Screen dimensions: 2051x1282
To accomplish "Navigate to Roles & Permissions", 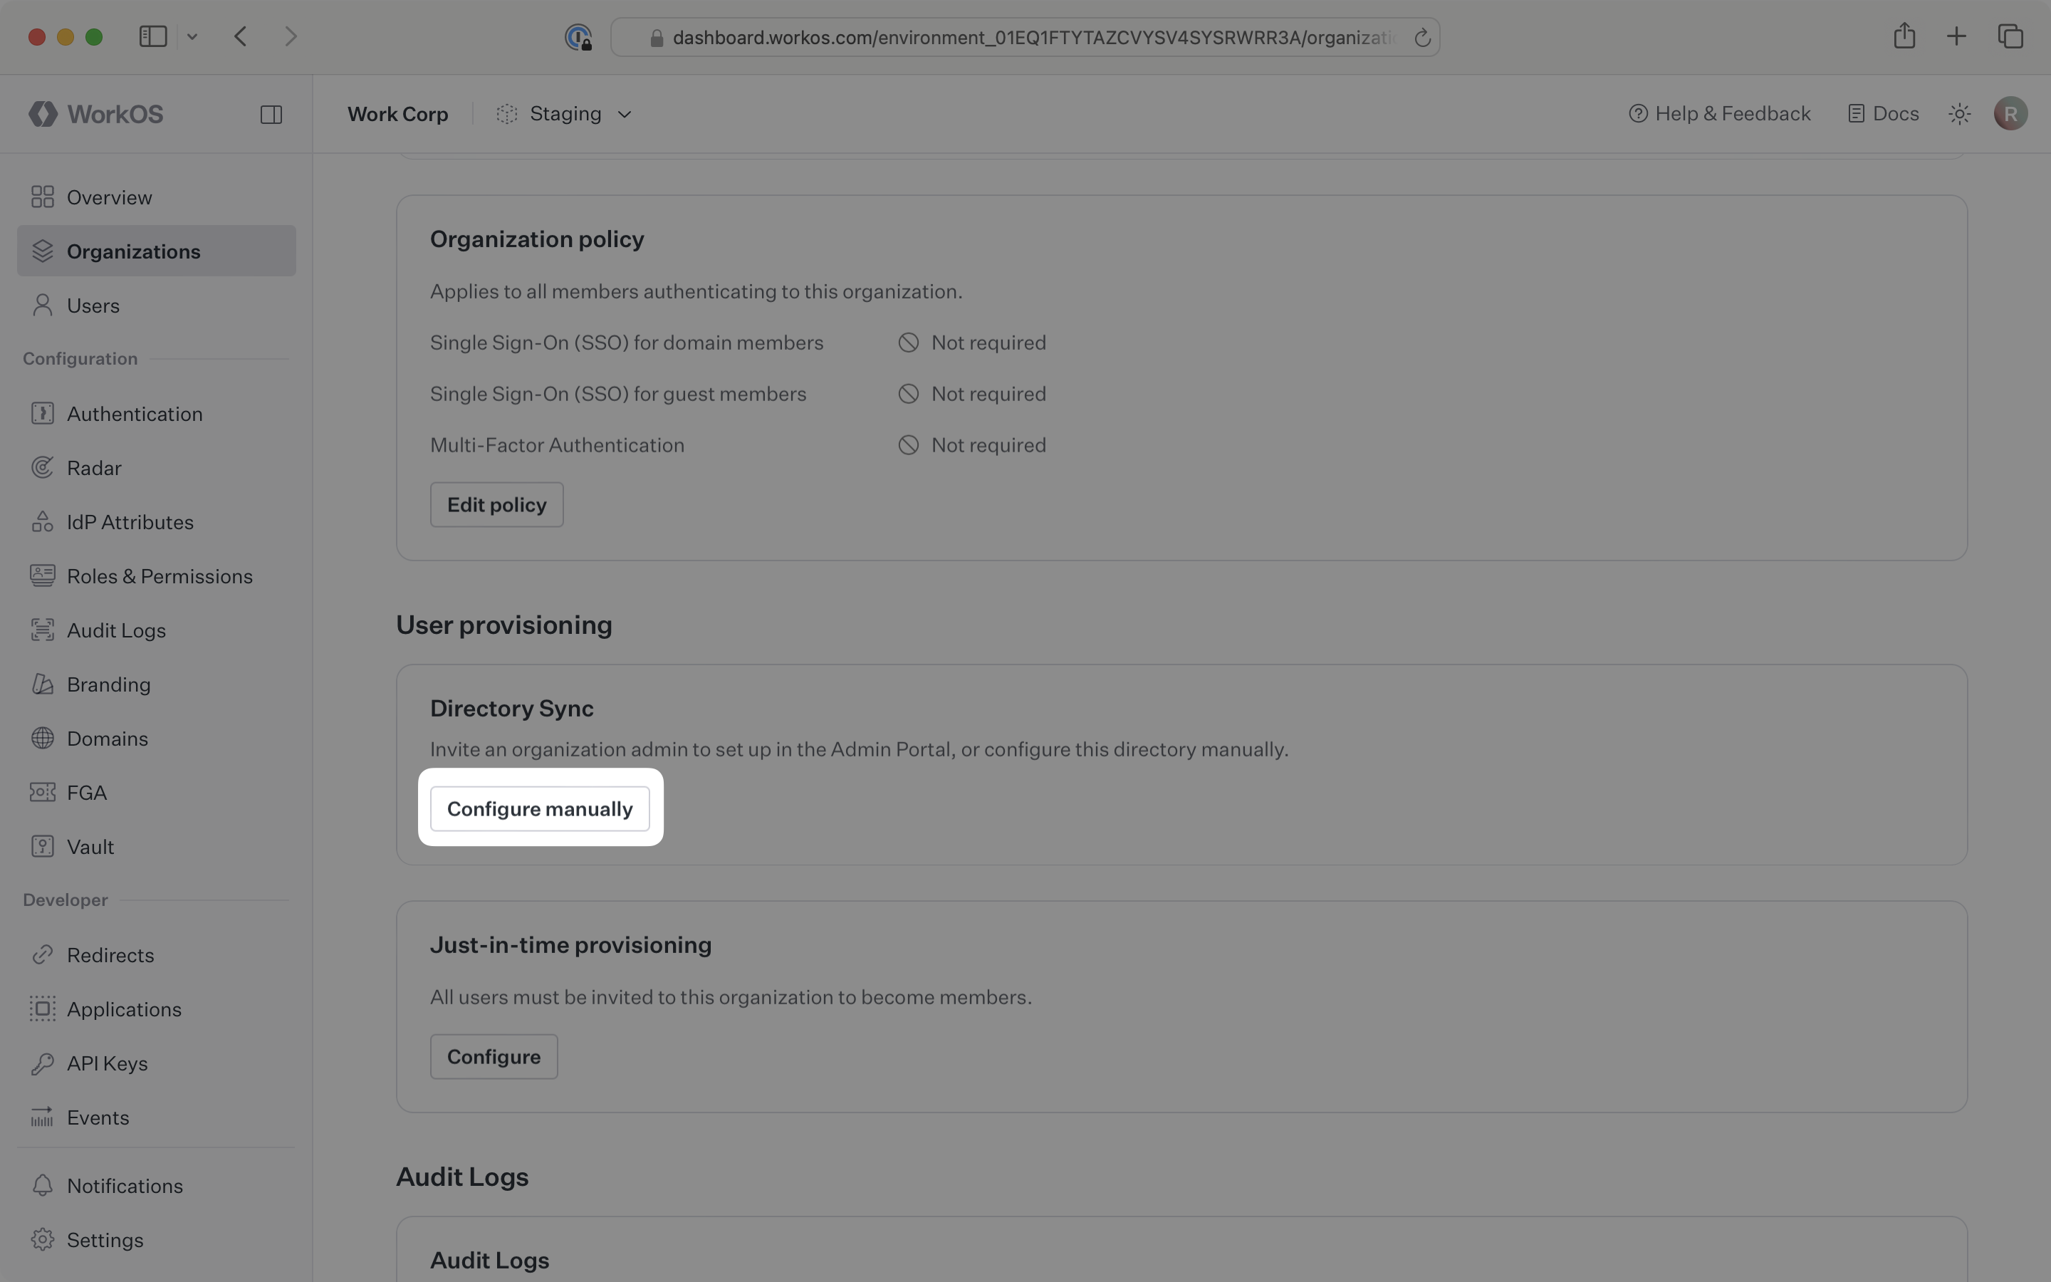I will 160,577.
